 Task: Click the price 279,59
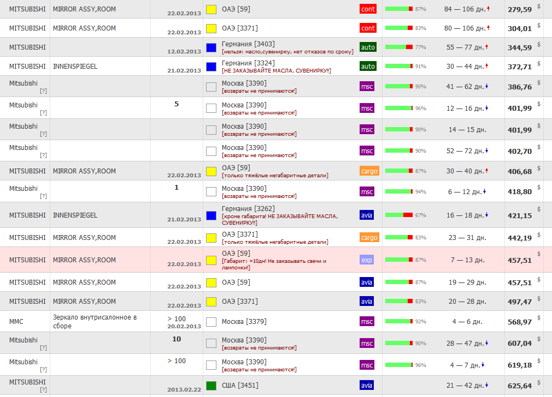pyautogui.click(x=520, y=9)
